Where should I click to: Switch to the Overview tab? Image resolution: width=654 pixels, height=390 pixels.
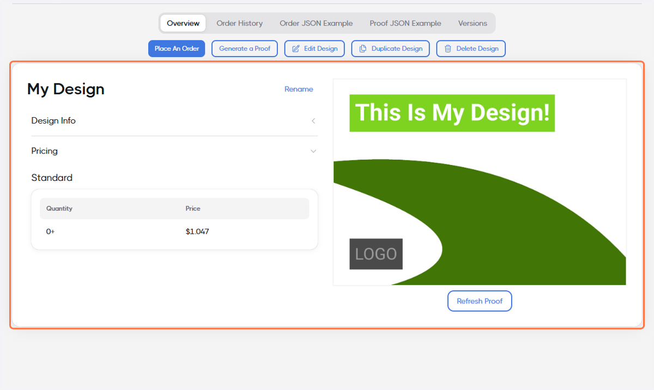[x=183, y=23]
